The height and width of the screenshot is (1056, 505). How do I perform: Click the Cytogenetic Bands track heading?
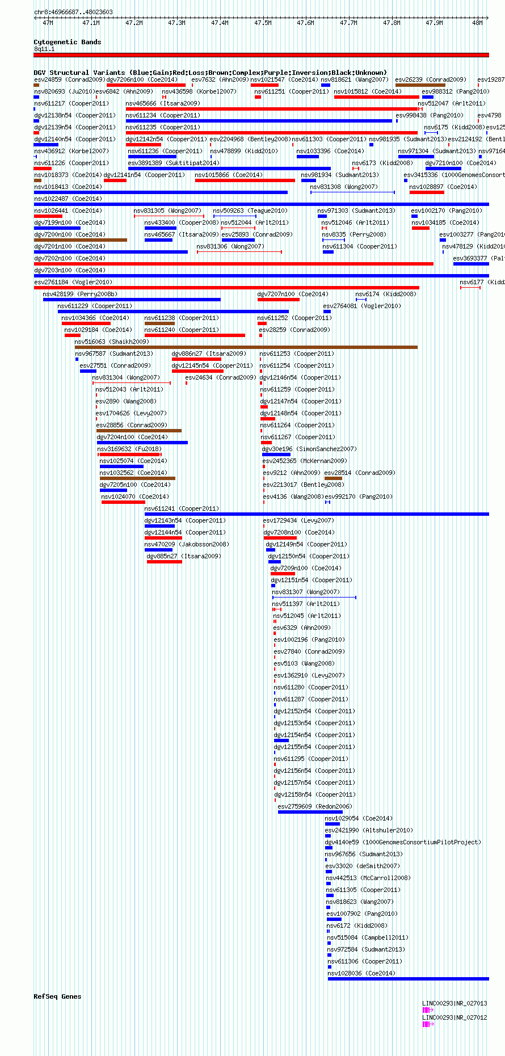point(68,42)
